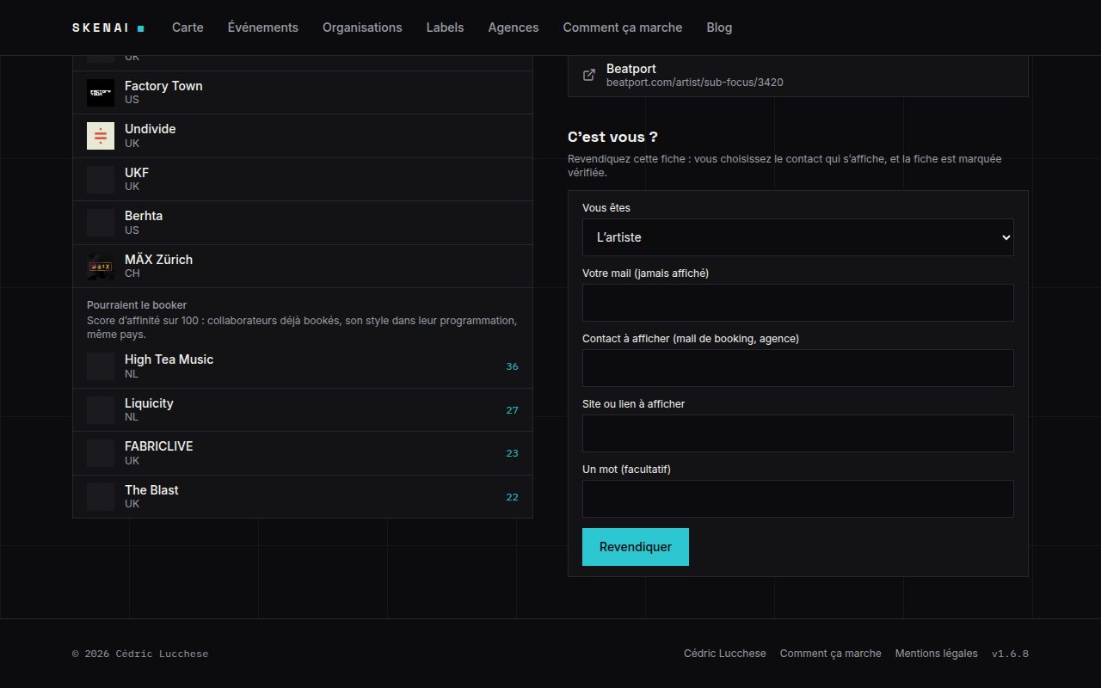Viewport: 1101px width, 688px height.
Task: Focus the Site ou lien à afficher field
Action: coord(798,433)
